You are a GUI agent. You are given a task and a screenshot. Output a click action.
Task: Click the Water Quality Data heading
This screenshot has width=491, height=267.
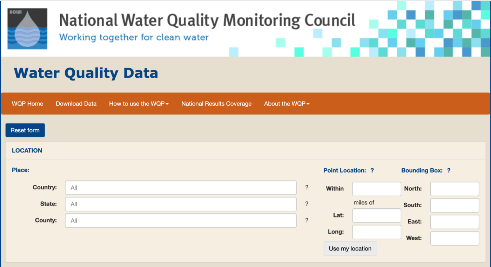86,73
